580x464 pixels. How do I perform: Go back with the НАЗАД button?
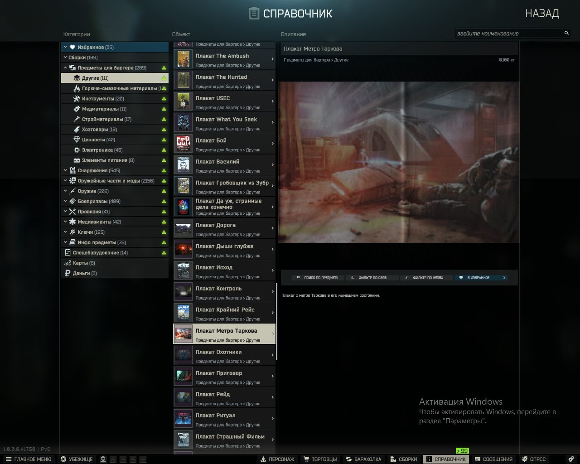coord(542,14)
